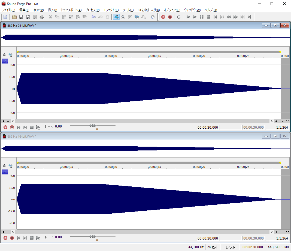
Task: Click Go to Start in the 24-bit window transport
Action: pos(19,127)
